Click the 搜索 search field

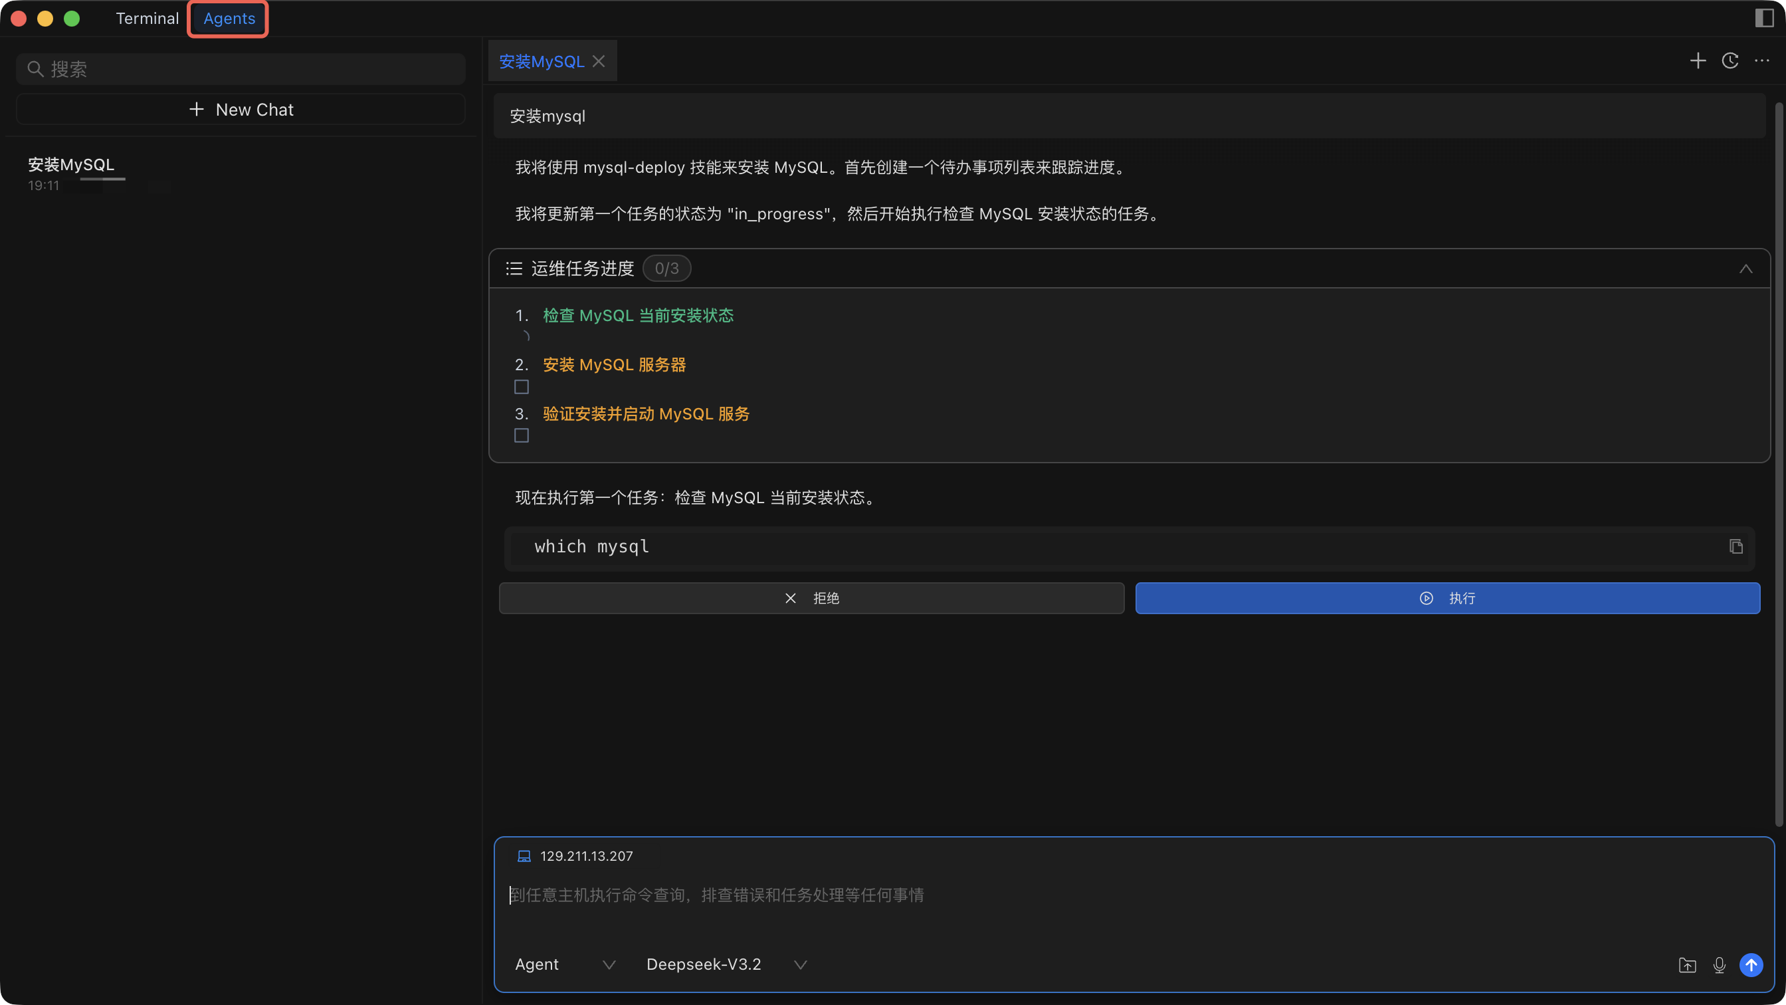[241, 69]
